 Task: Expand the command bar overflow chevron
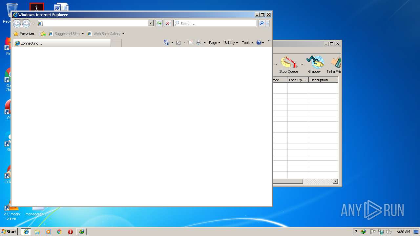click(x=269, y=41)
